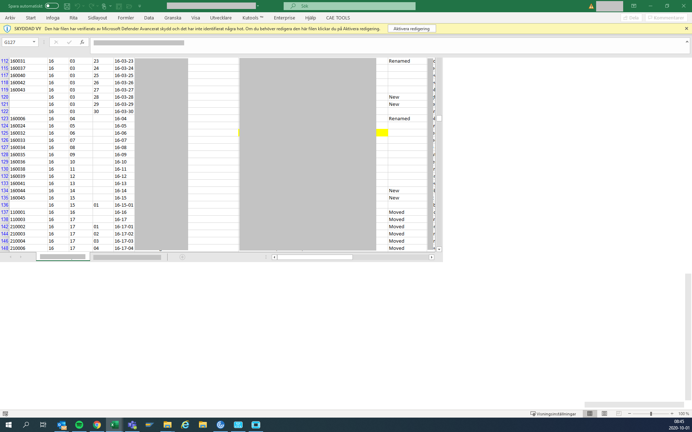The image size is (692, 432).
Task: Open Outlook from taskbar
Action: click(62, 425)
